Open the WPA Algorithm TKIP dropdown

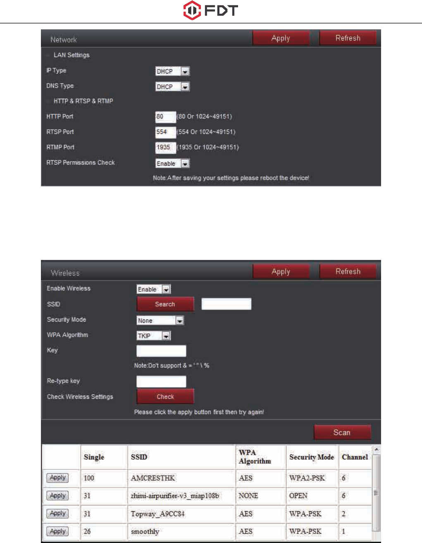click(154, 336)
